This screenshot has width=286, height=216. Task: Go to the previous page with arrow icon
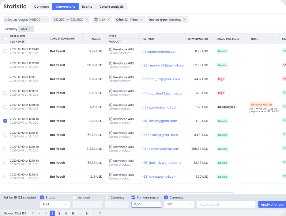click(x=40, y=213)
